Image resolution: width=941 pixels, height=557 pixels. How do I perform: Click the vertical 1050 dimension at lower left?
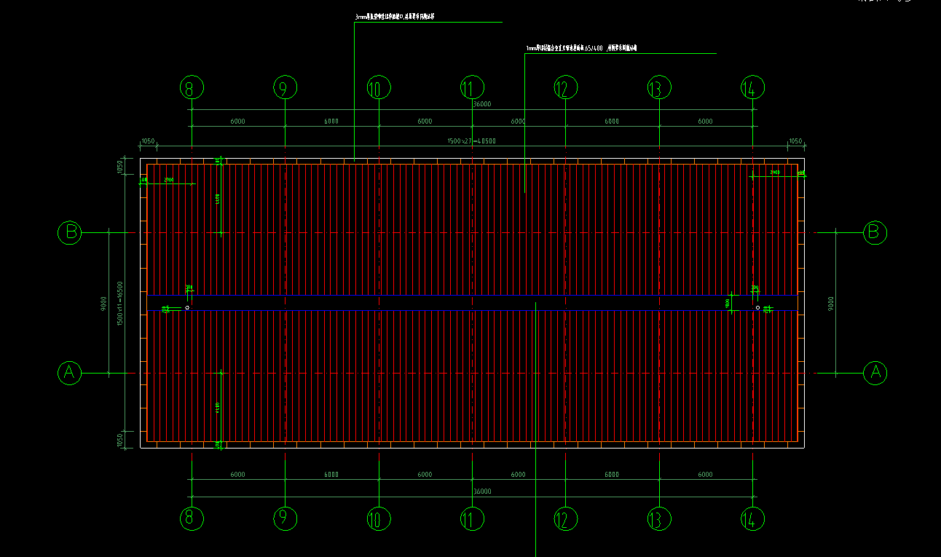pyautogui.click(x=121, y=441)
